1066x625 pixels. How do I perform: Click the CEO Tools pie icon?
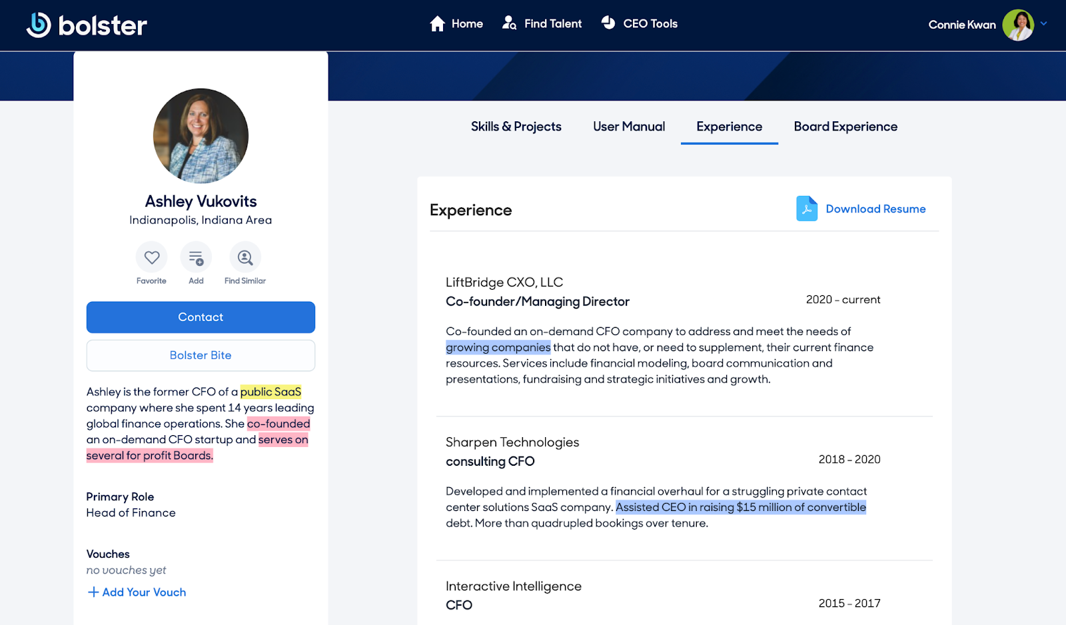pyautogui.click(x=608, y=23)
